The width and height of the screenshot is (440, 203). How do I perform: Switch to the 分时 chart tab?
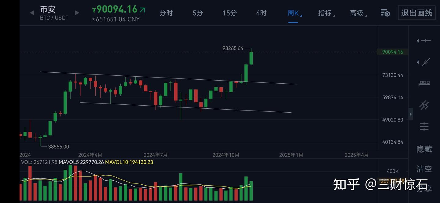(166, 13)
